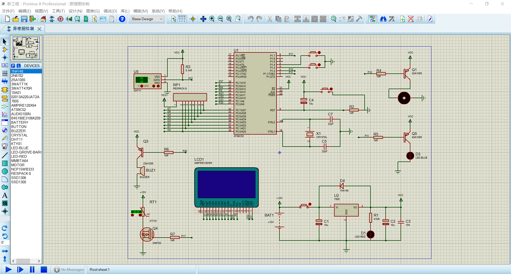This screenshot has height=274, width=511.
Task: Activate the Buses mode tool
Action: point(5,81)
